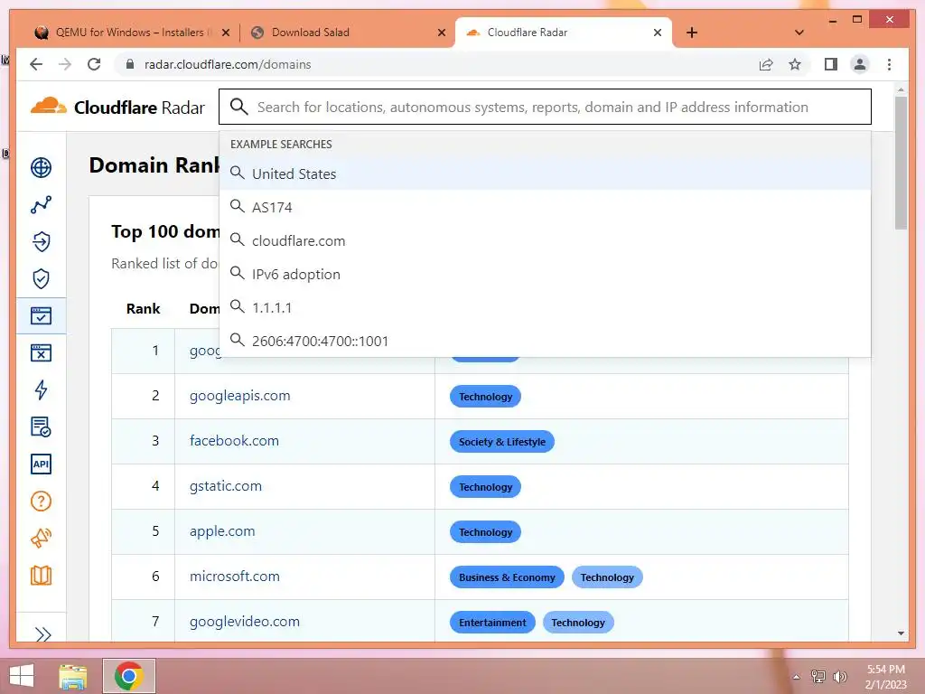This screenshot has height=694, width=925.
Task: Share this page via the share icon
Action: tap(766, 64)
